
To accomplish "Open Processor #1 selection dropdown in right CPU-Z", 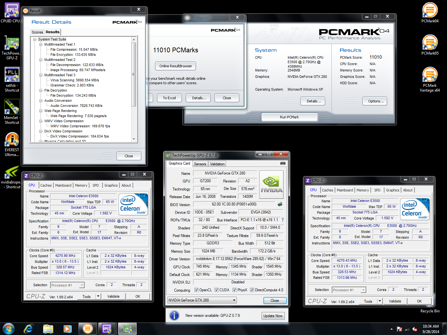I will point(349,290).
